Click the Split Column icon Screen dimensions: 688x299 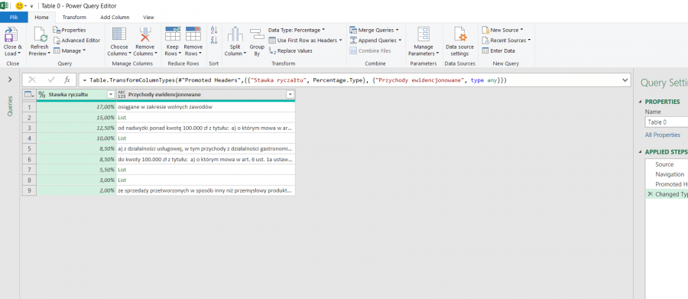pyautogui.click(x=235, y=34)
